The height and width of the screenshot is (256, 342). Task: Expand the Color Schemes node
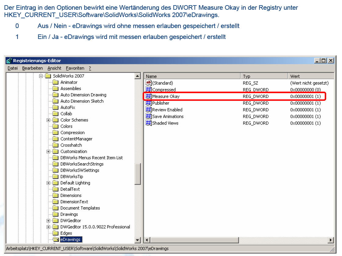coord(48,120)
